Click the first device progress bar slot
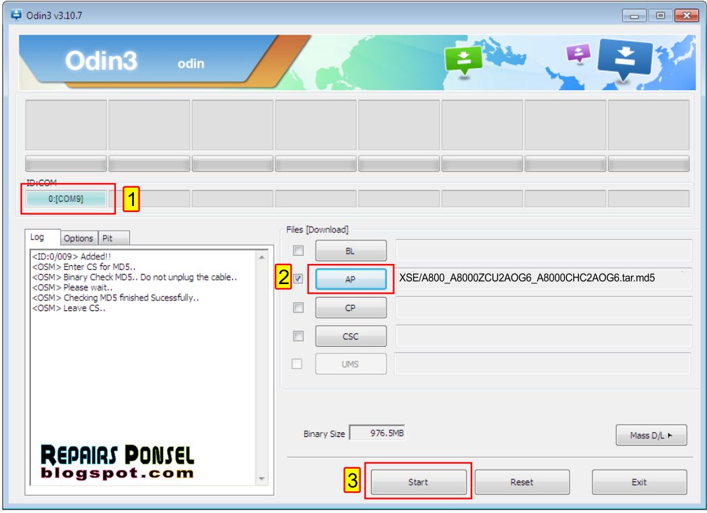 pyautogui.click(x=66, y=164)
